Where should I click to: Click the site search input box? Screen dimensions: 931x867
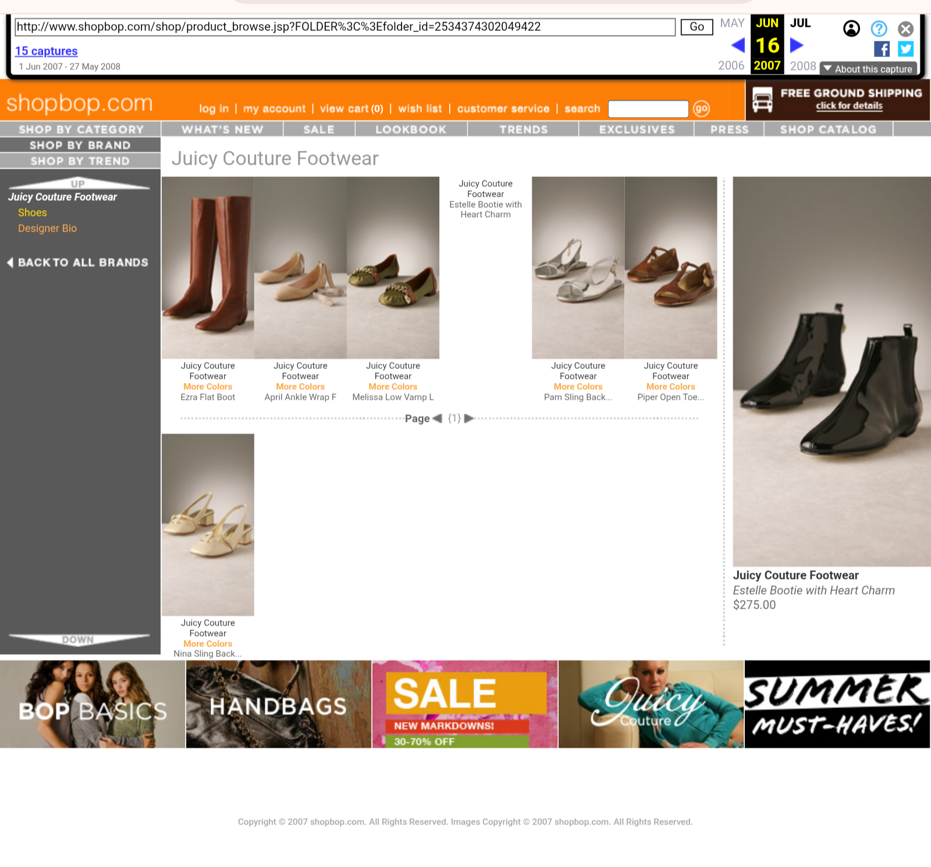click(648, 109)
